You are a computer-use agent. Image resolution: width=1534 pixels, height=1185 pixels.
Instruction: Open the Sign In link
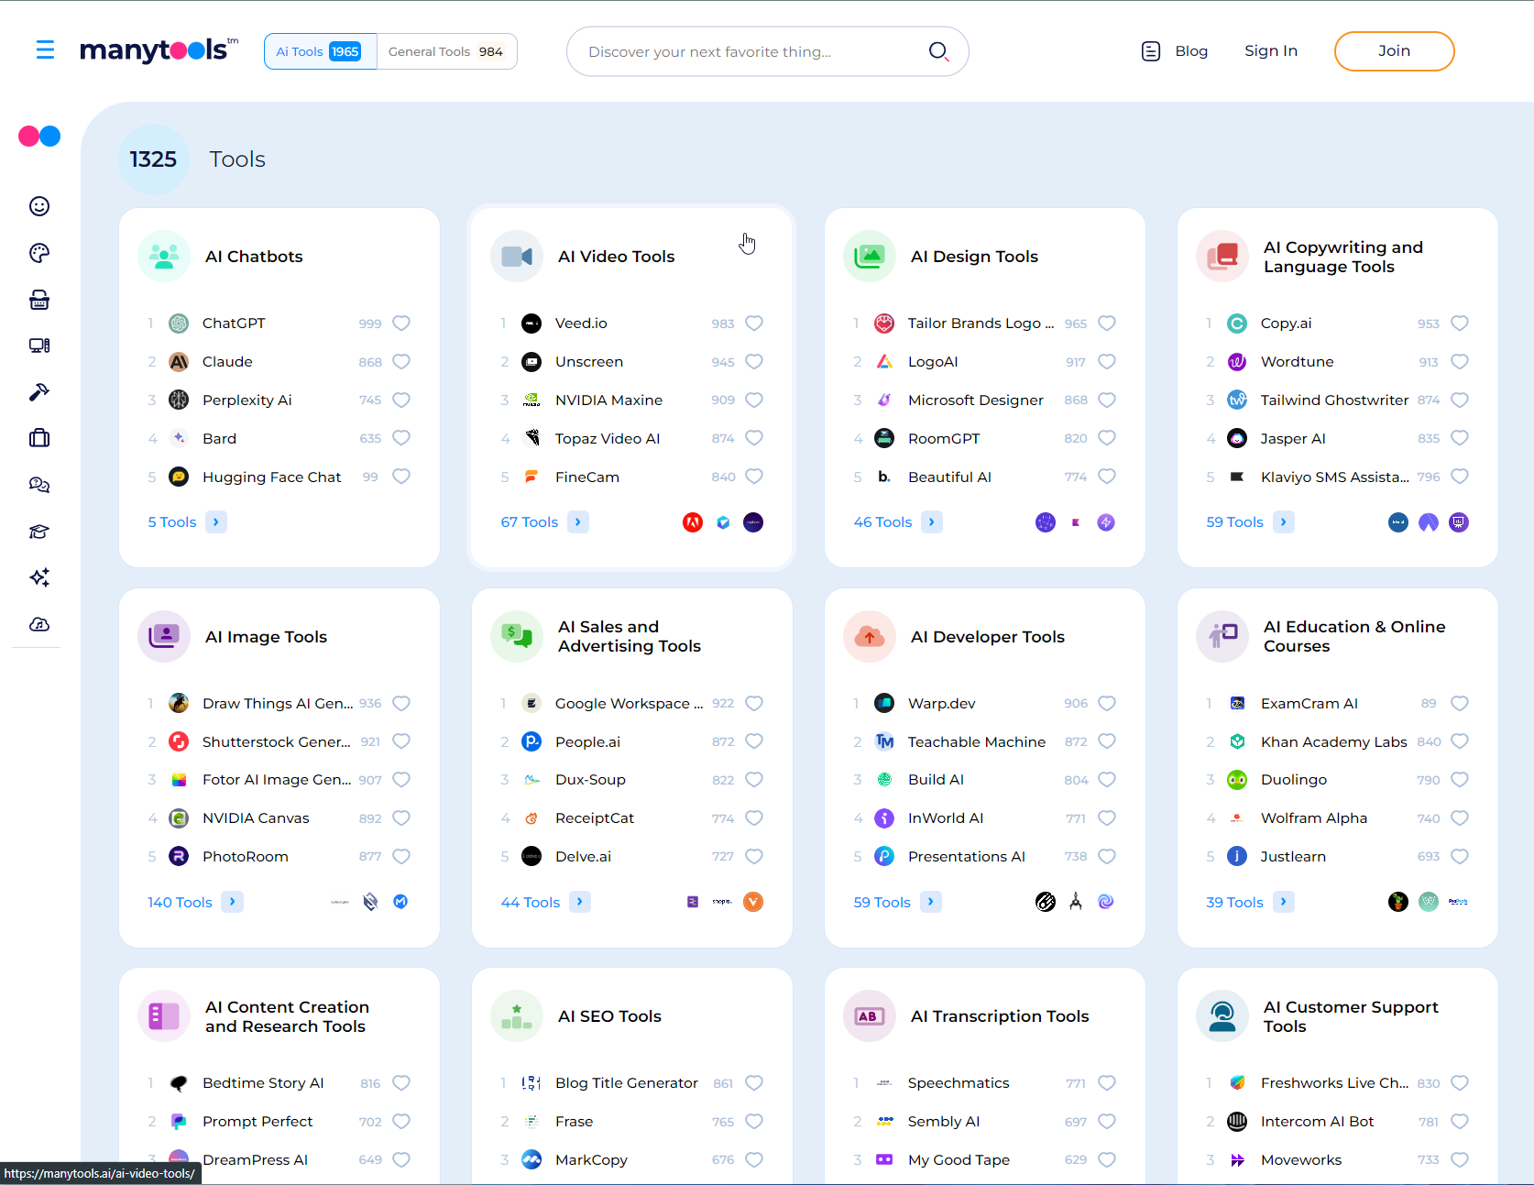(x=1271, y=51)
